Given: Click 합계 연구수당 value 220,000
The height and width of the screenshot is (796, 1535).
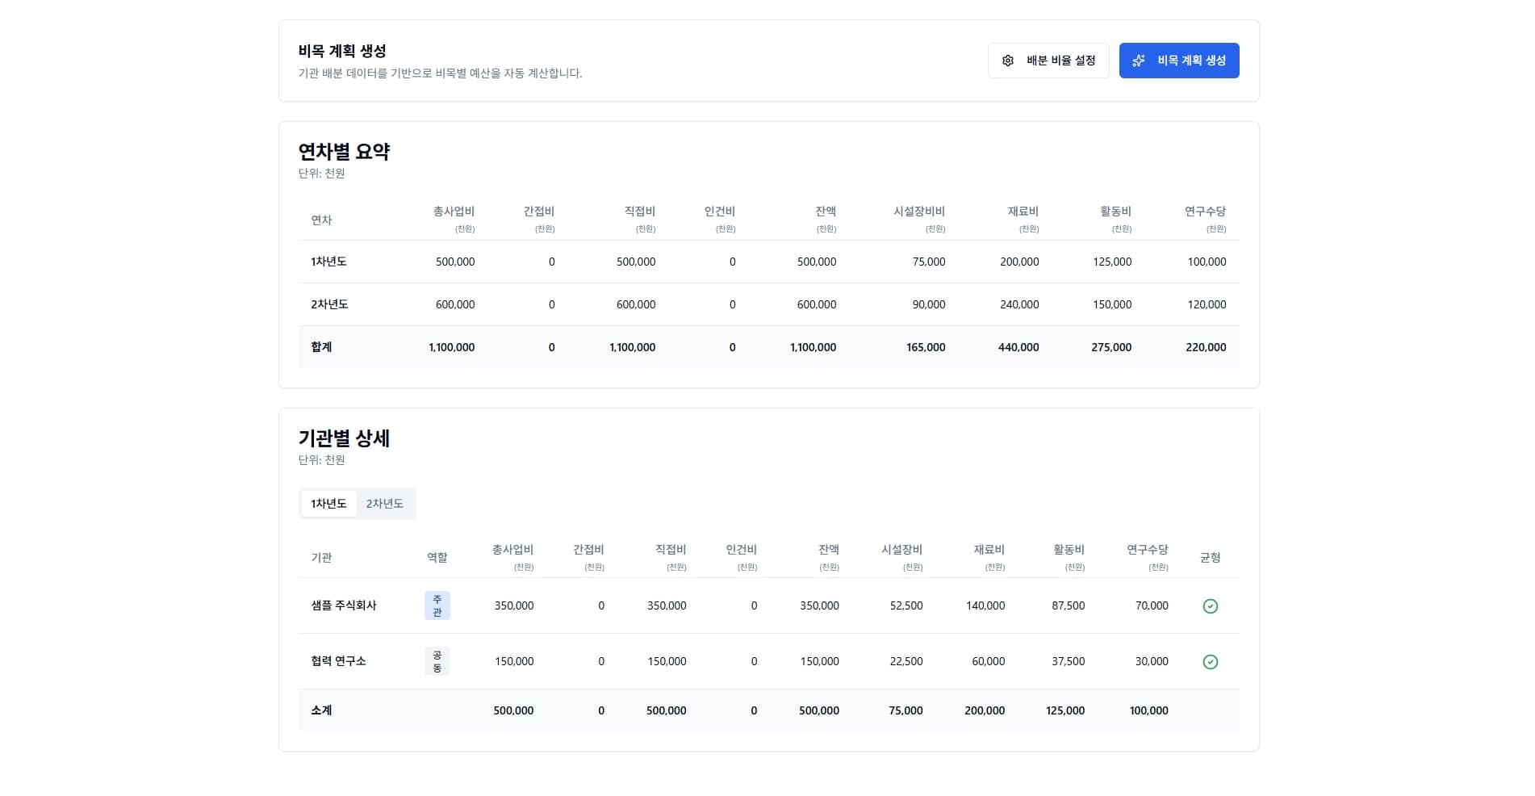Looking at the screenshot, I should 1206,347.
